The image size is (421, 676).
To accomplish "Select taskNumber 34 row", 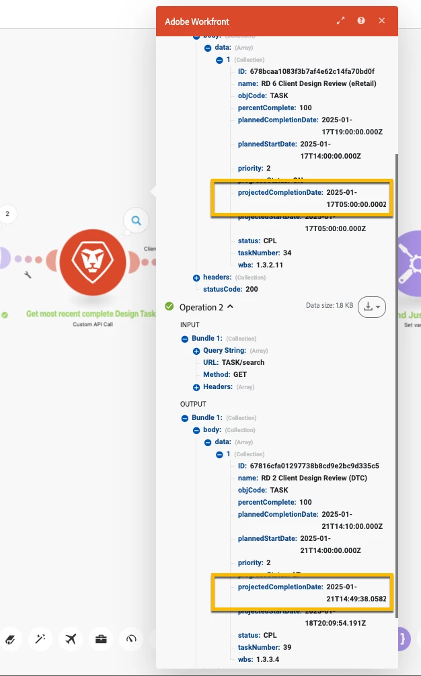I will click(x=264, y=253).
